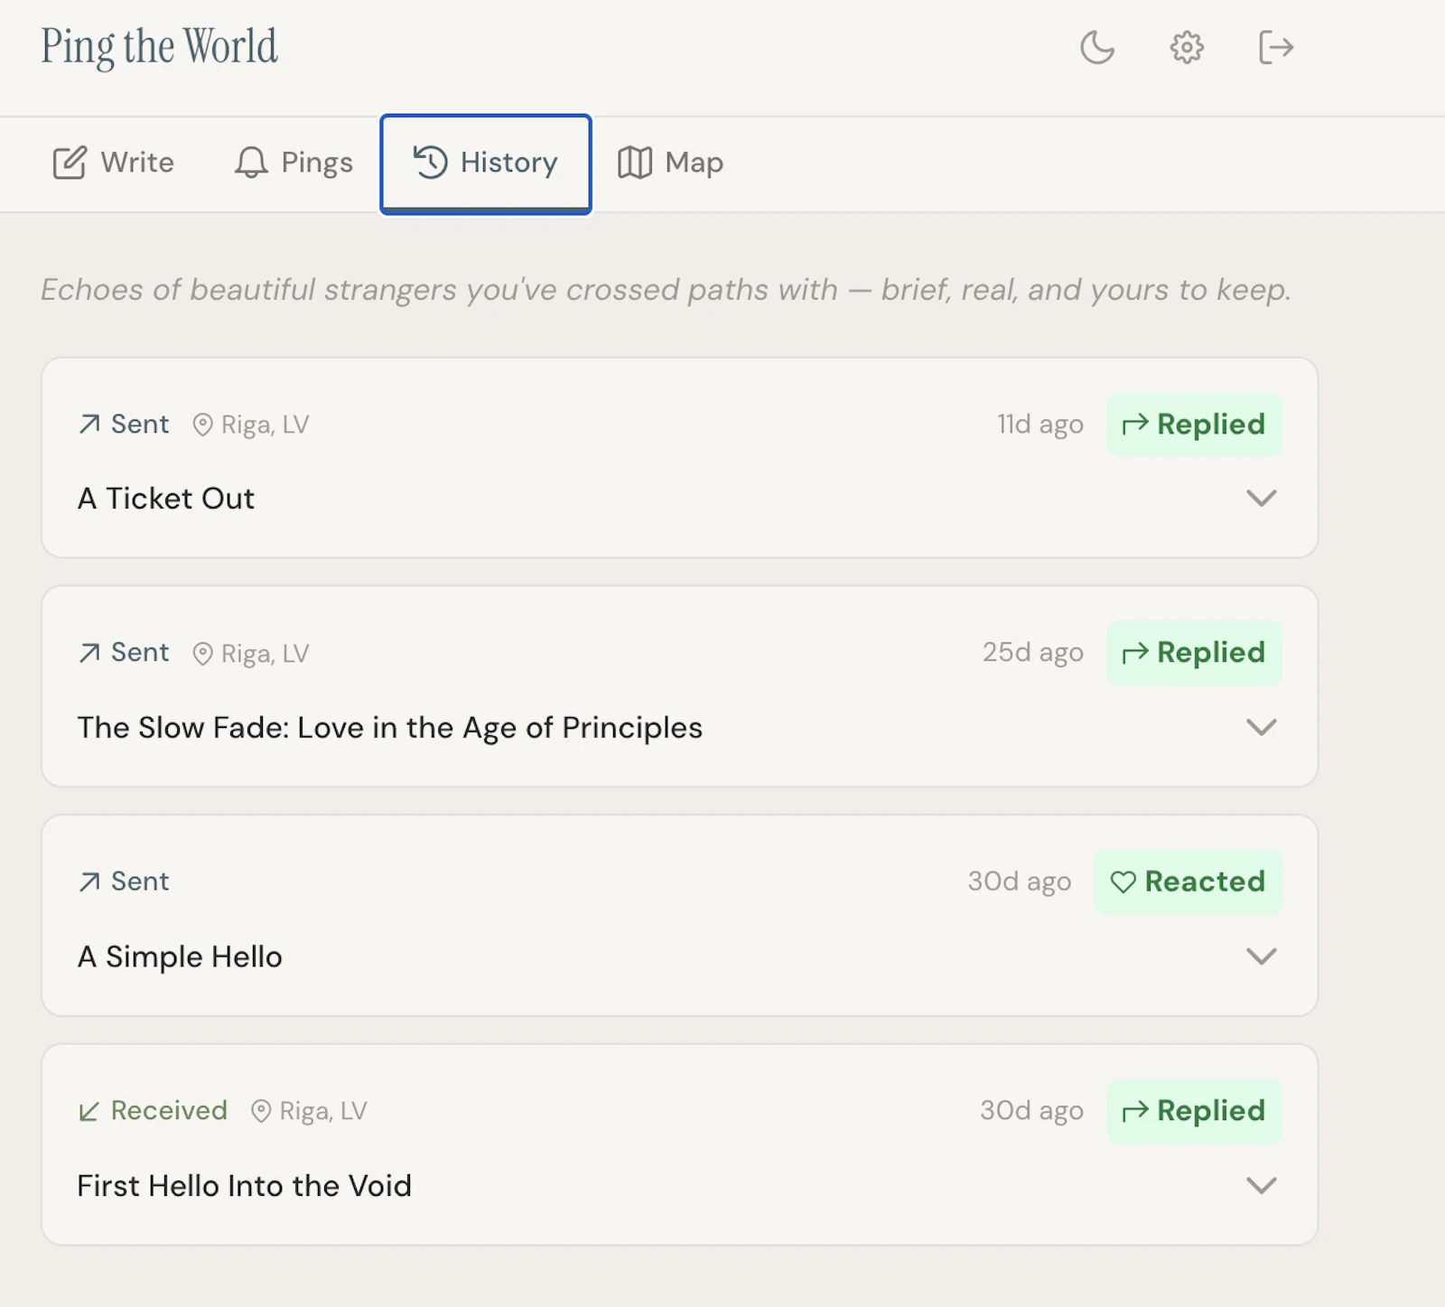Click Sent arrow icon on A Ticket Out card
Viewport: 1445px width, 1307px height.
pos(89,425)
